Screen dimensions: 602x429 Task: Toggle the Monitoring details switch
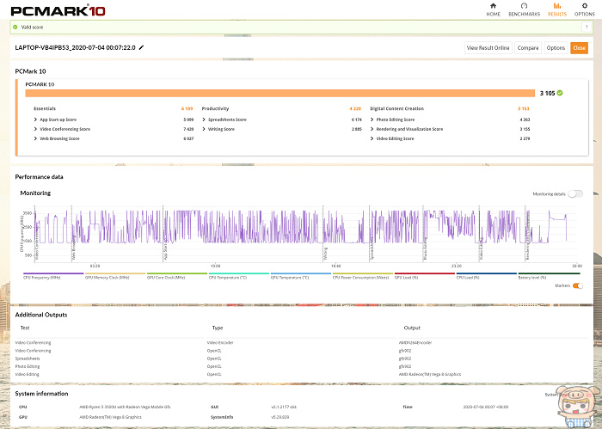pos(575,193)
